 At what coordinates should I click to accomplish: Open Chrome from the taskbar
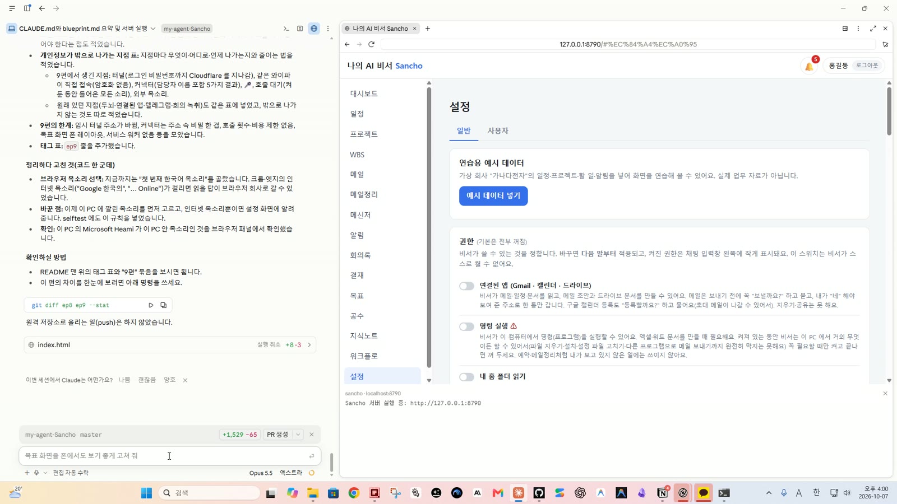pos(354,493)
